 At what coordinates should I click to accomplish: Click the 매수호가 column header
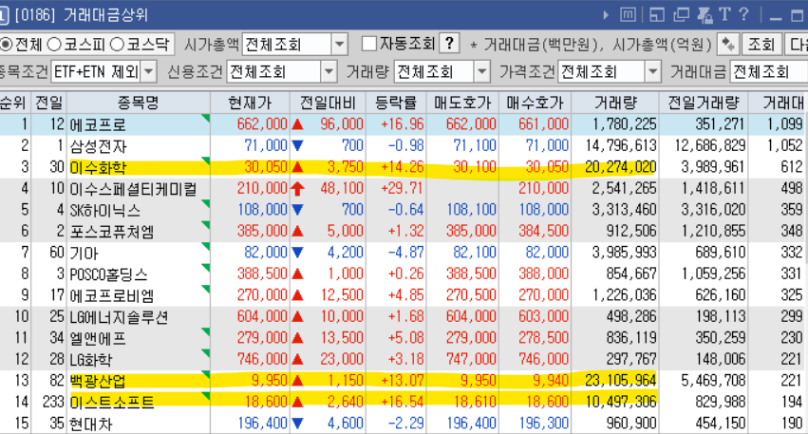pyautogui.click(x=535, y=103)
